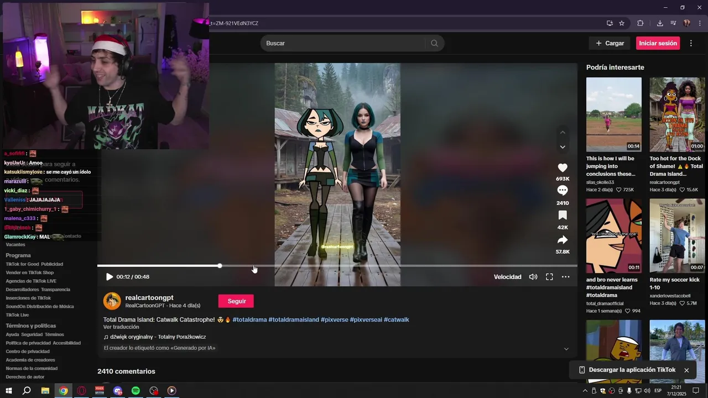Open Centro de privacidad link
Screen dimensions: 708x398
(x=28, y=352)
